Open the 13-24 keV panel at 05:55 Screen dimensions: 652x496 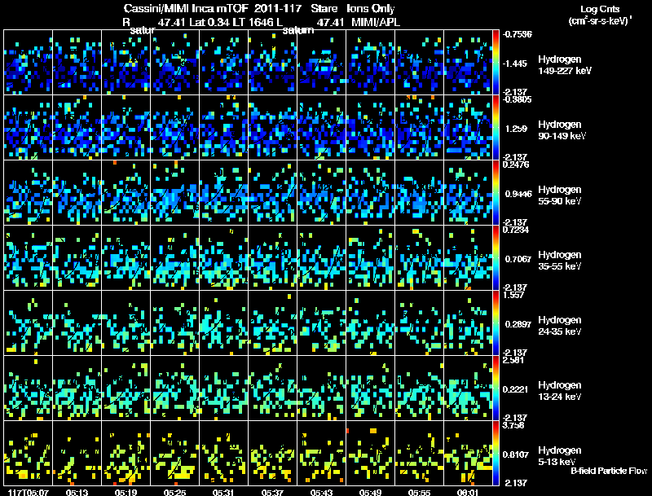click(x=419, y=388)
